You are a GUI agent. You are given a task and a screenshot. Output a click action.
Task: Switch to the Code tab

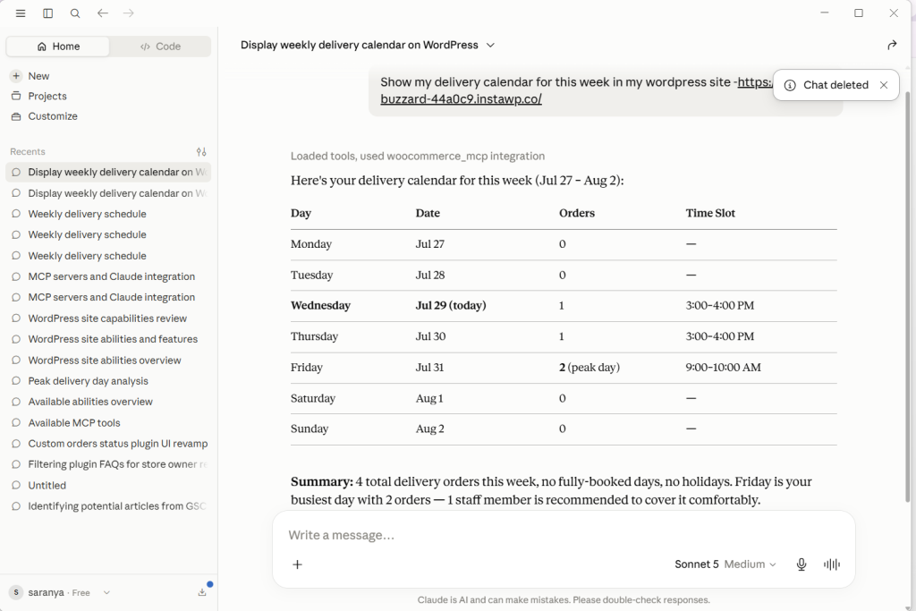click(160, 47)
